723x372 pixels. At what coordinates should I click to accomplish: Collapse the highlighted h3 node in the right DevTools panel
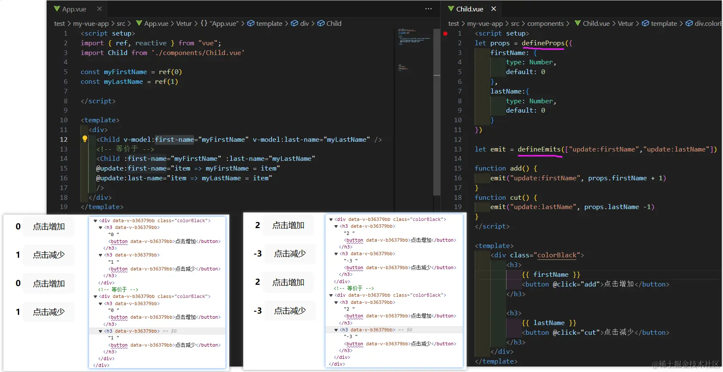tap(336, 330)
